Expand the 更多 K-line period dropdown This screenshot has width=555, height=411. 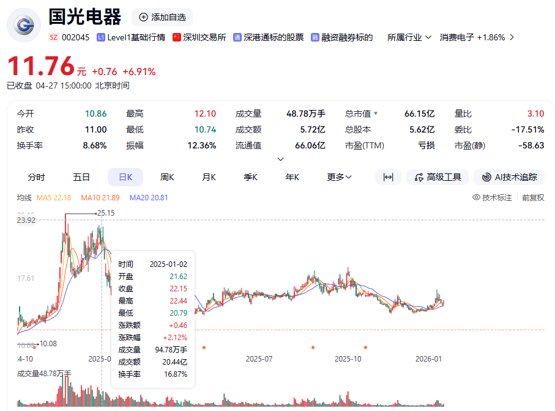pos(338,176)
